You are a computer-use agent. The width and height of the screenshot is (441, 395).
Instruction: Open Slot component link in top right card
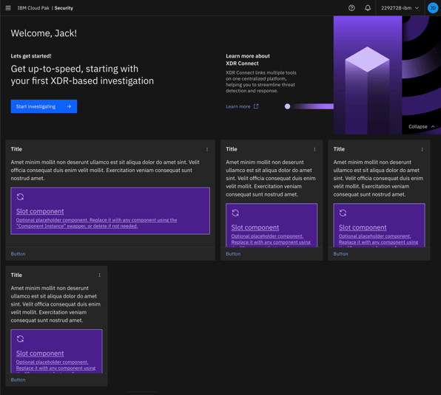point(363,227)
